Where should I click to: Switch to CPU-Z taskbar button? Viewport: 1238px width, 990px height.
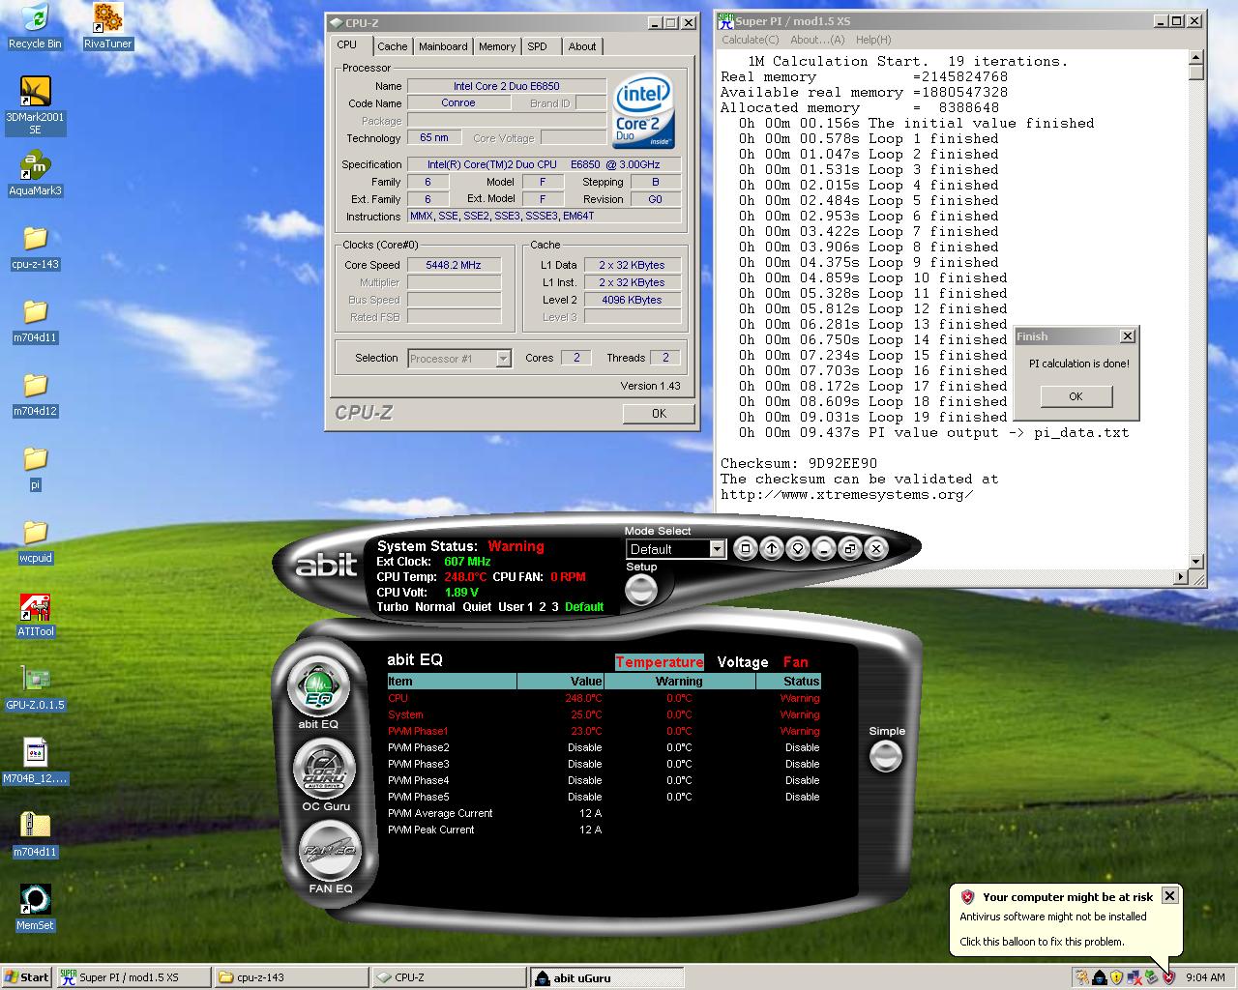(449, 977)
